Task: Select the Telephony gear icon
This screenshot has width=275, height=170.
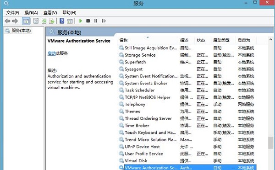Action: 121,104
